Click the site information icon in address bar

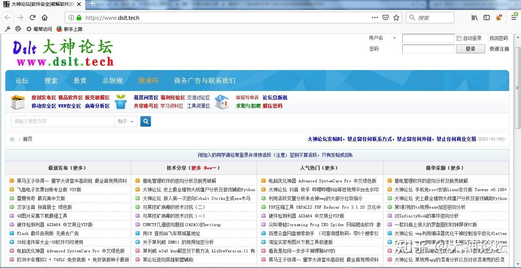coord(71,18)
